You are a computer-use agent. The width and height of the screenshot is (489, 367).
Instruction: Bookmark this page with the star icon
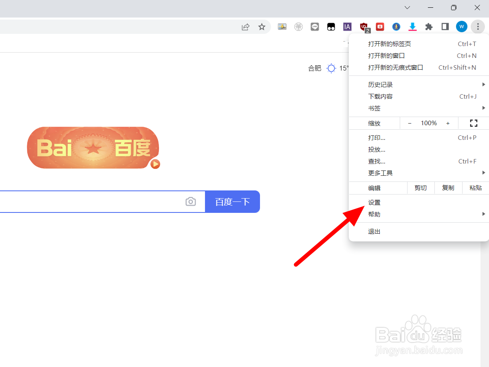pos(262,27)
